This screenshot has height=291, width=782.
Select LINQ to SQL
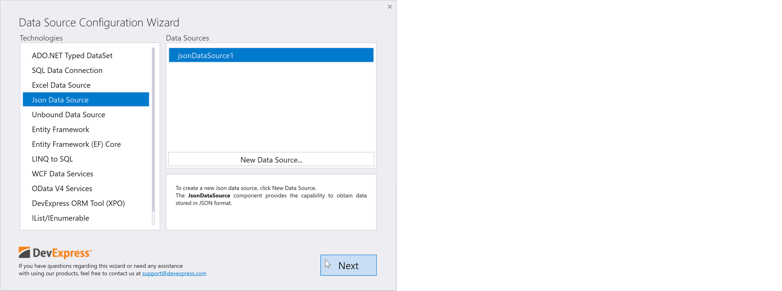pos(52,159)
